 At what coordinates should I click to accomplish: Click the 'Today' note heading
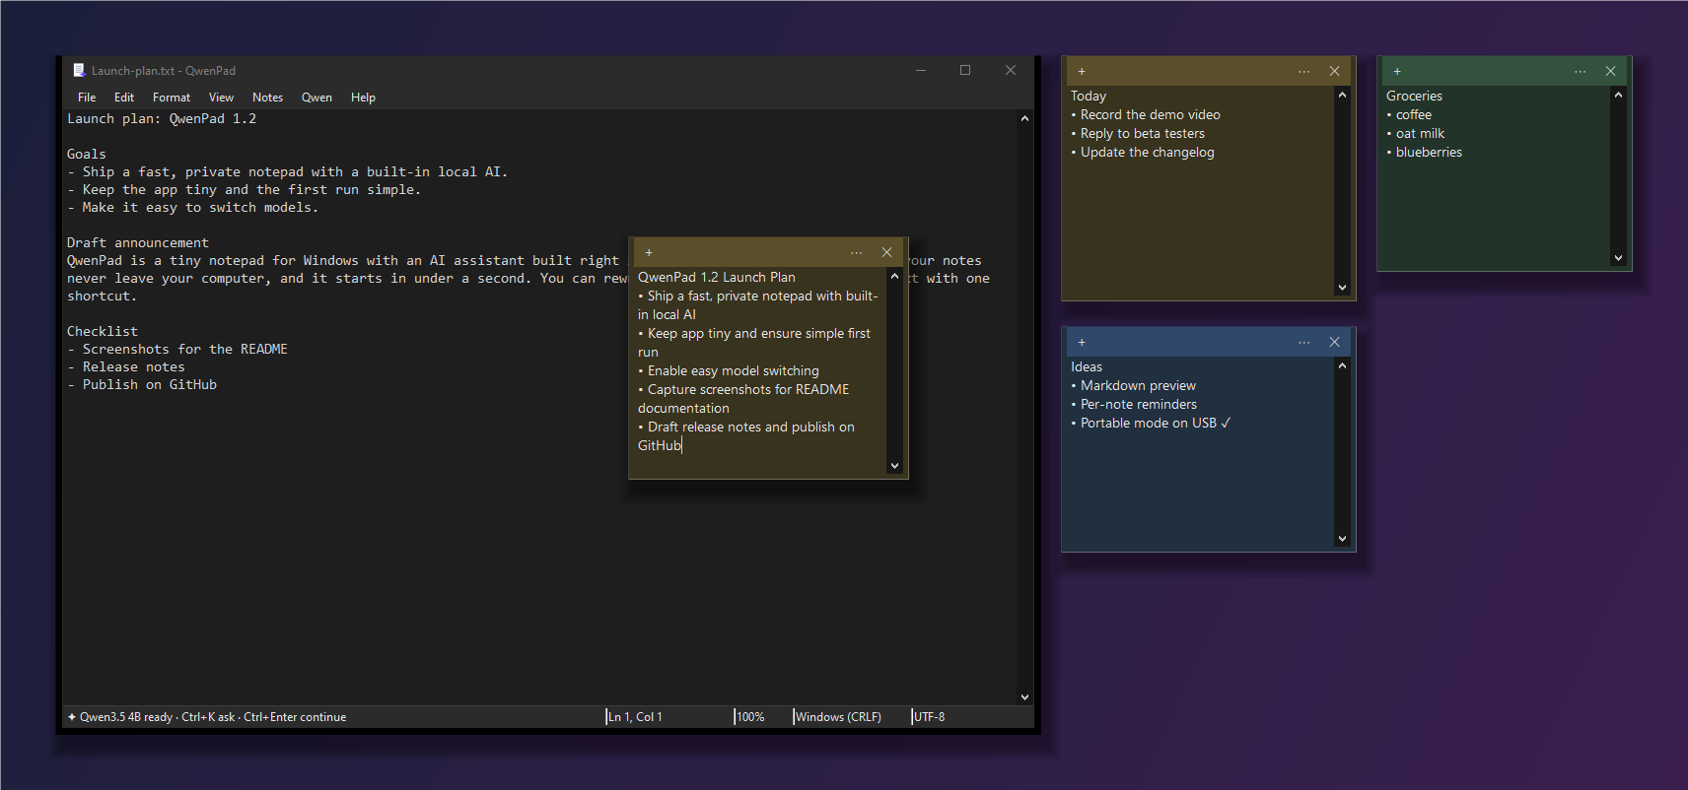click(x=1089, y=97)
